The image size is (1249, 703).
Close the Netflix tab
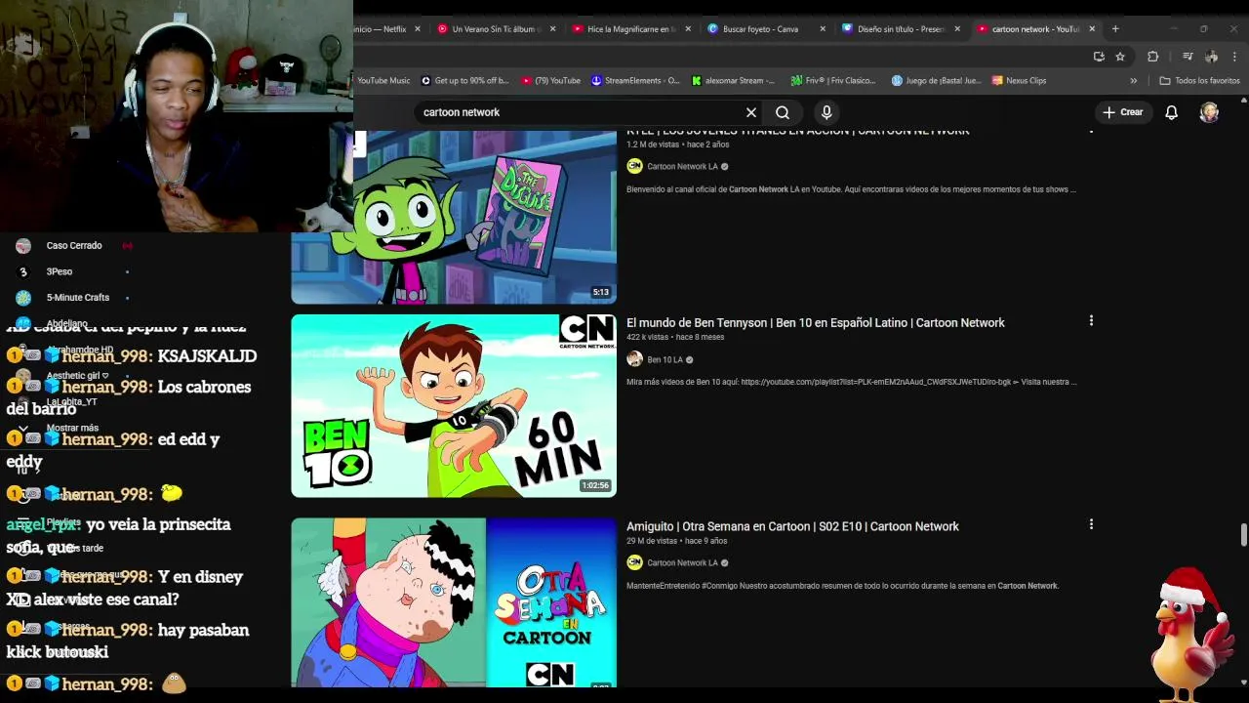[x=418, y=29]
